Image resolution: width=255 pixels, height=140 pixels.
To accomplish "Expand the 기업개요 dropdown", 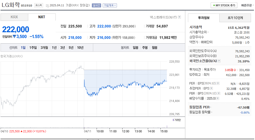I will [110, 5].
